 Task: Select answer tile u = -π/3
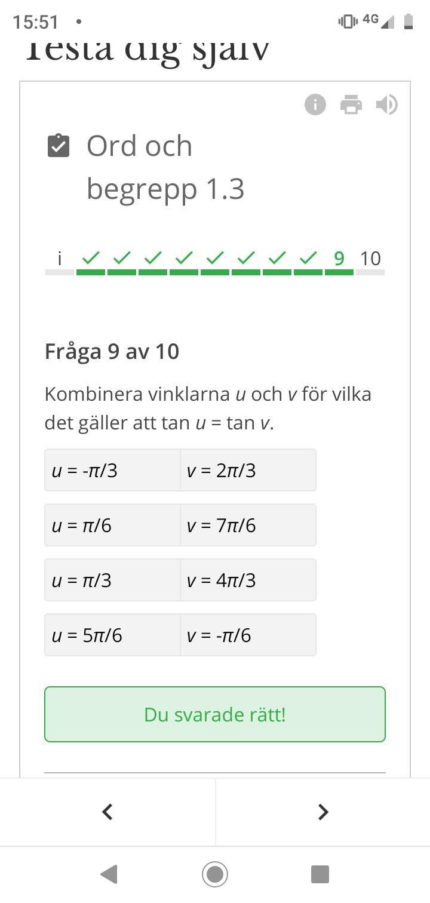point(112,471)
